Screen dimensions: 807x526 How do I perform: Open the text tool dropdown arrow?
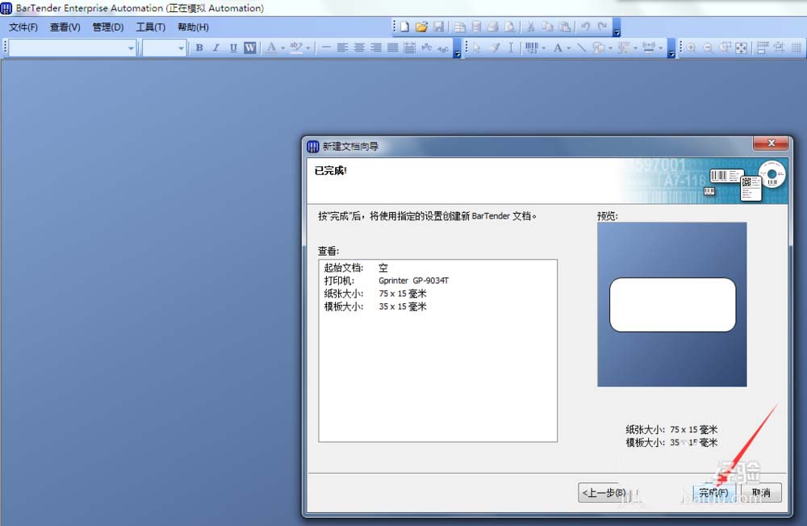569,48
